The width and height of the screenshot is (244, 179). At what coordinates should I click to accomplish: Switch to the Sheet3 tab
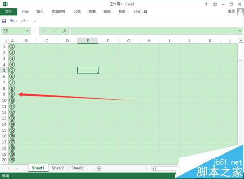[78, 168]
